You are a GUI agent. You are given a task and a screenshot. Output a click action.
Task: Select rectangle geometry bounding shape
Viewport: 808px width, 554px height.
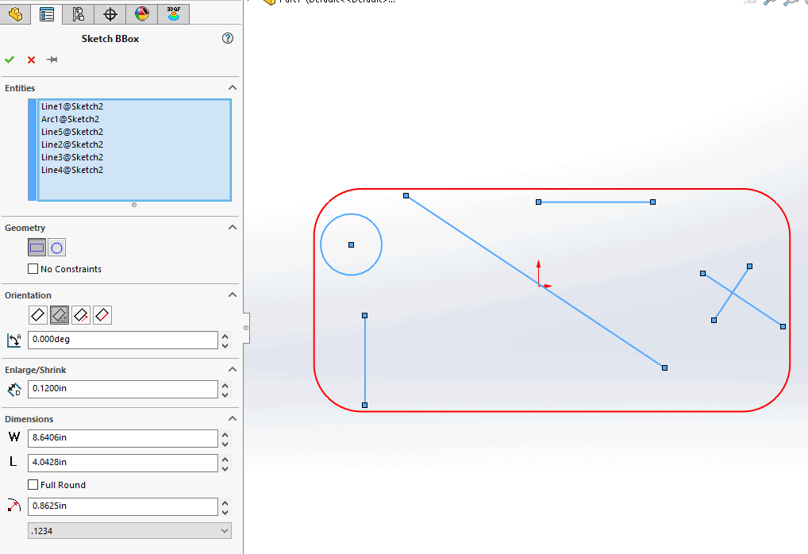coord(37,248)
